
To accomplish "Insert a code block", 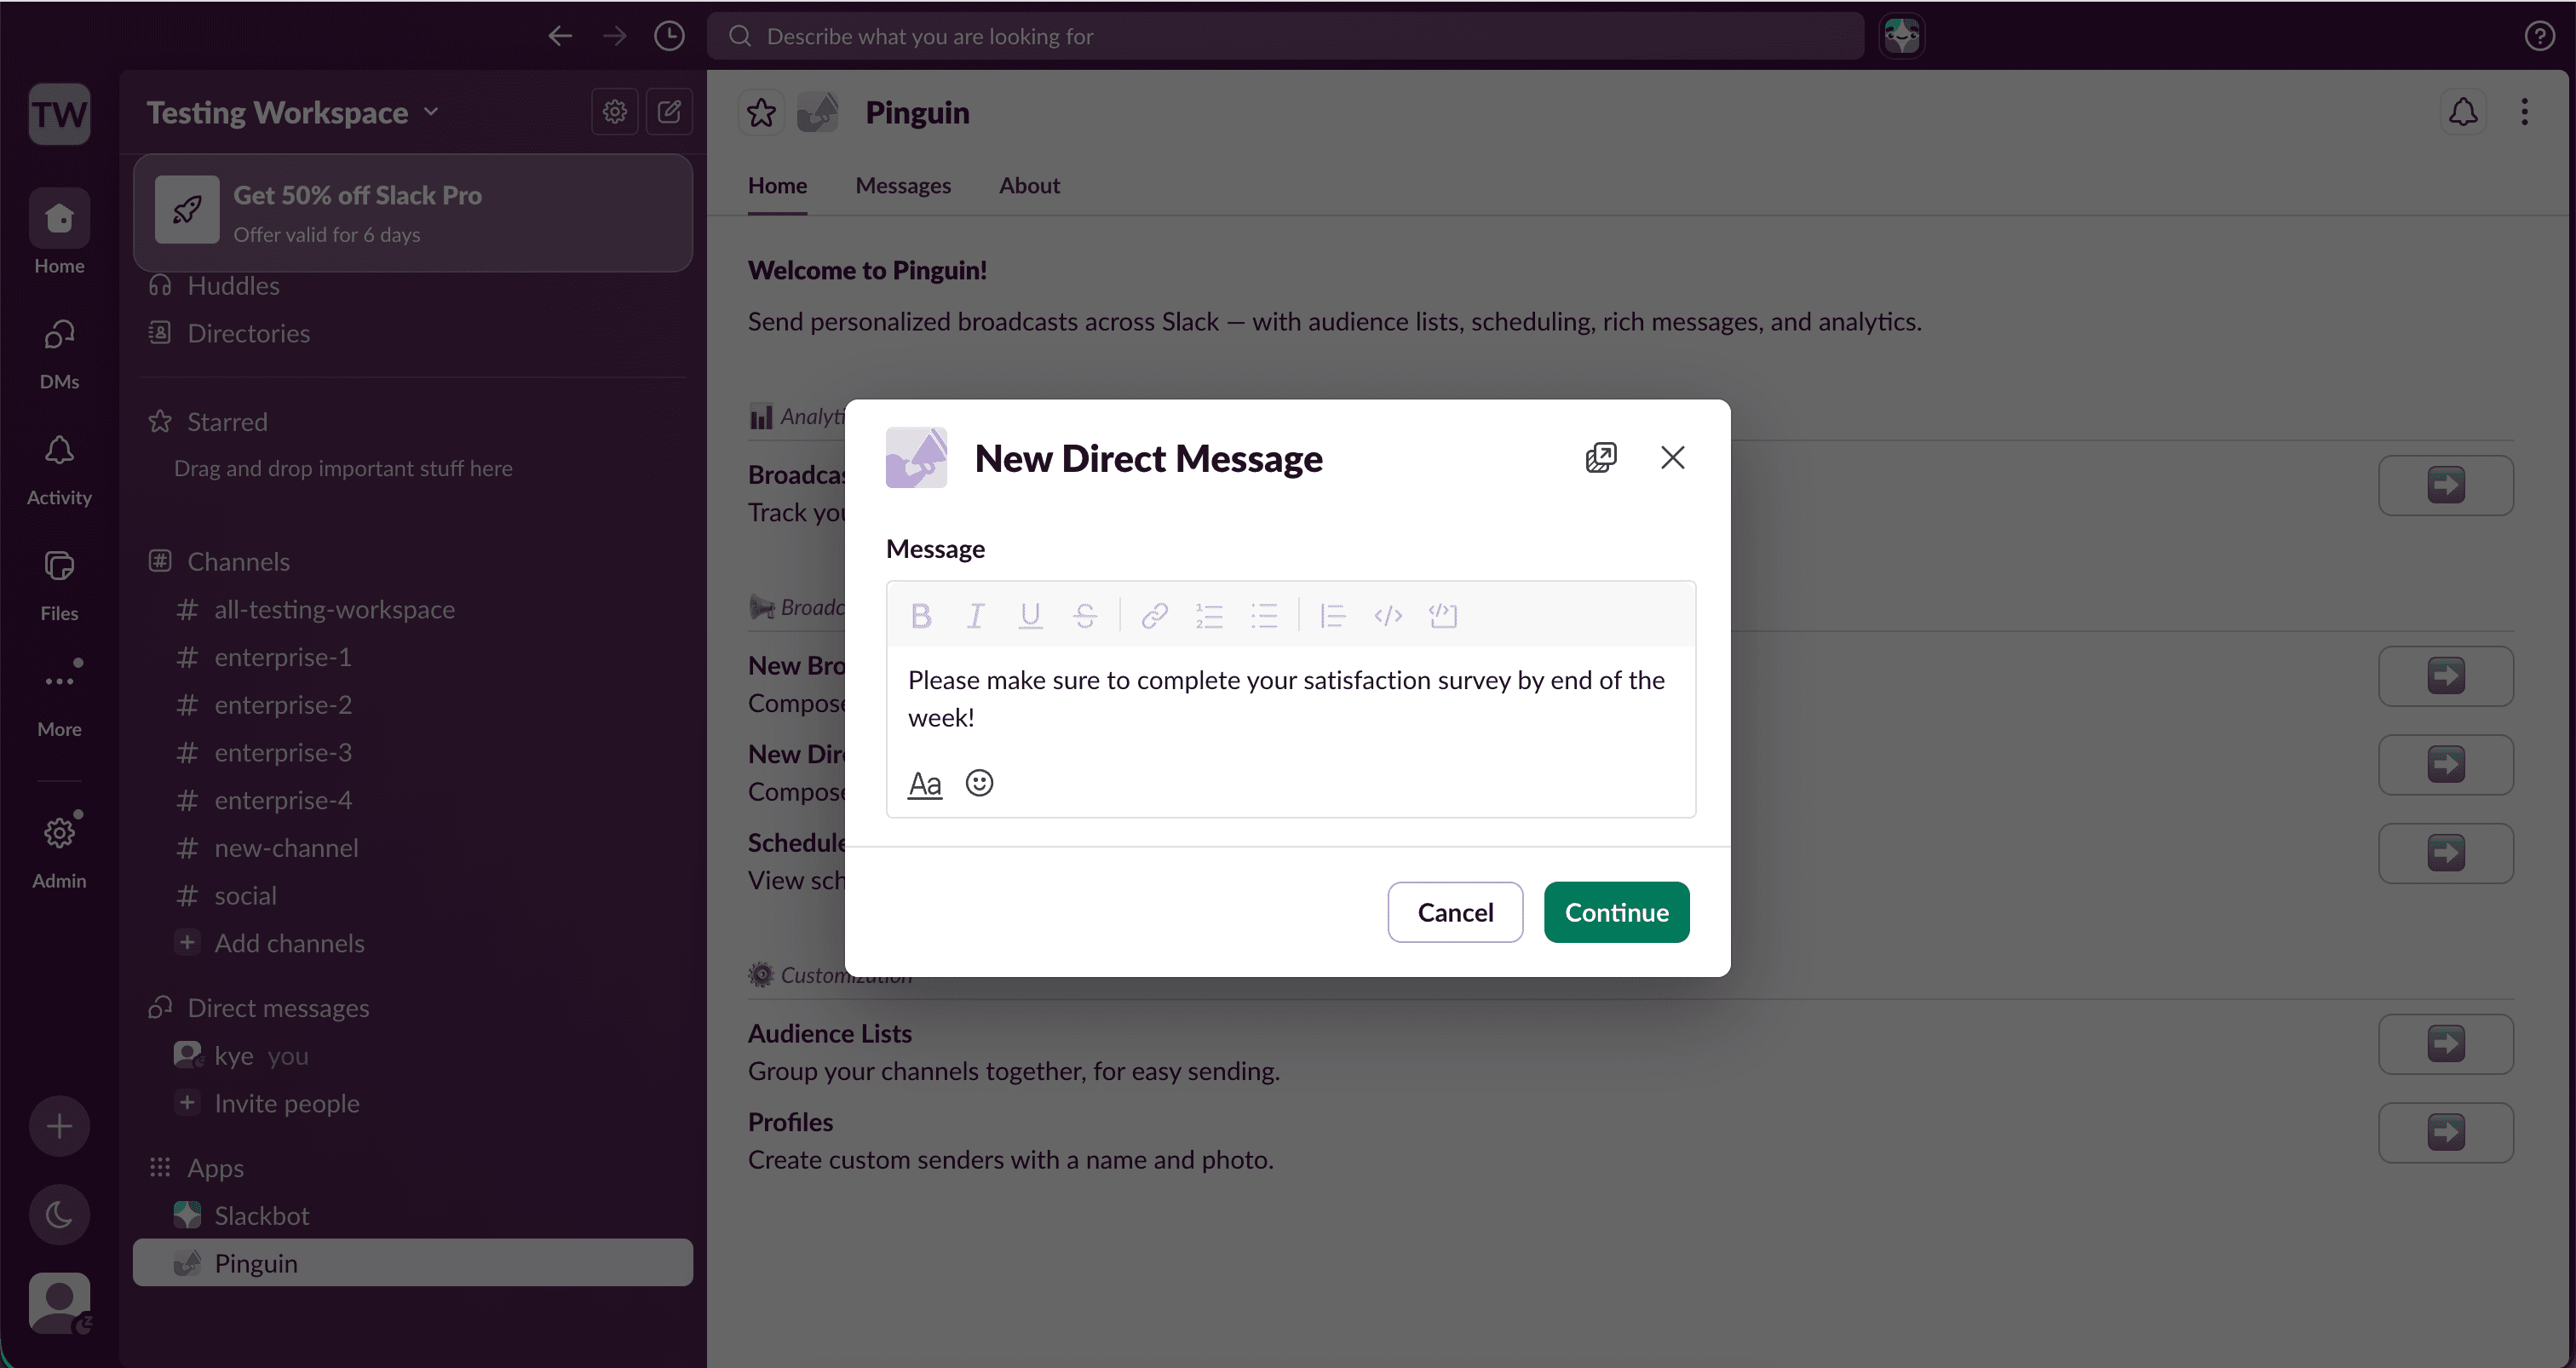I will [1443, 615].
